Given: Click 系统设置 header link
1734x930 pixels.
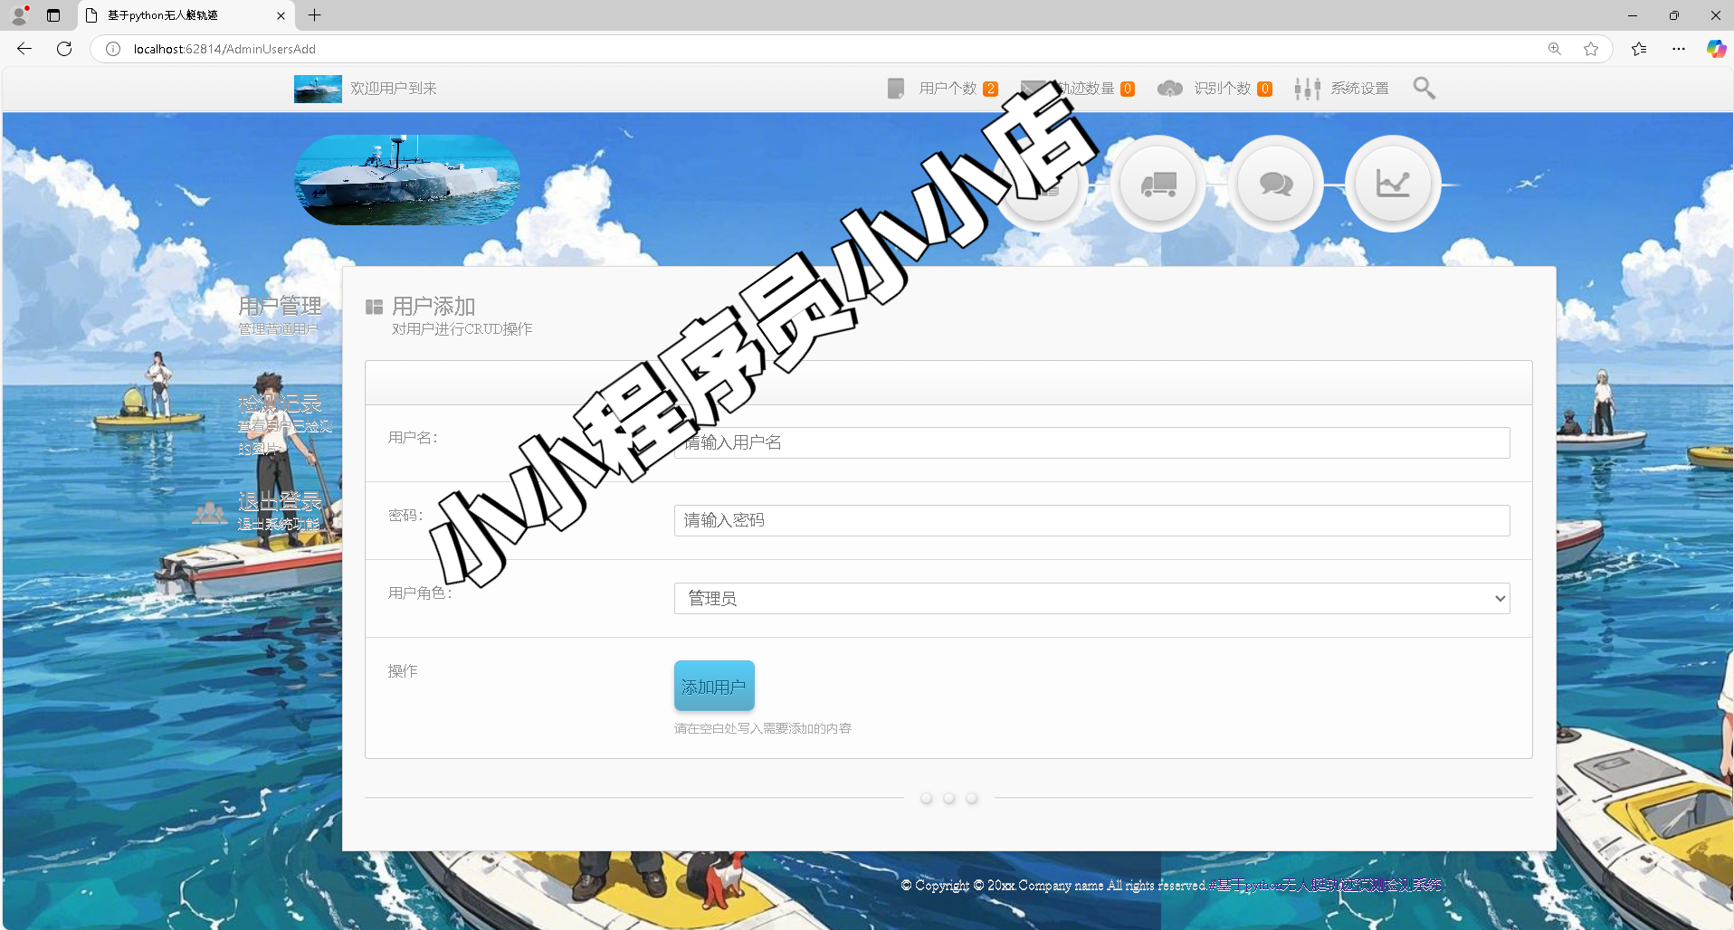Looking at the screenshot, I should tap(1359, 89).
